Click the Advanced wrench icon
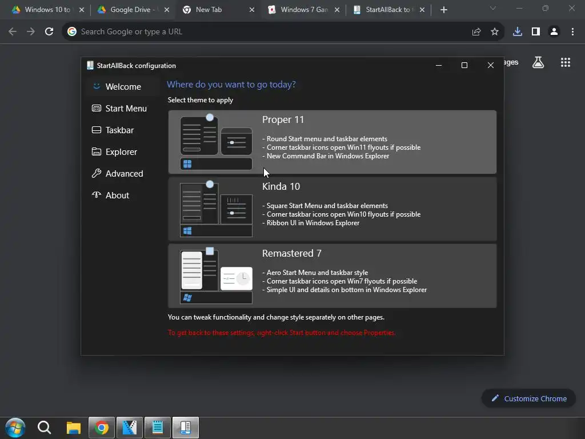Image resolution: width=585 pixels, height=439 pixels. 96,173
